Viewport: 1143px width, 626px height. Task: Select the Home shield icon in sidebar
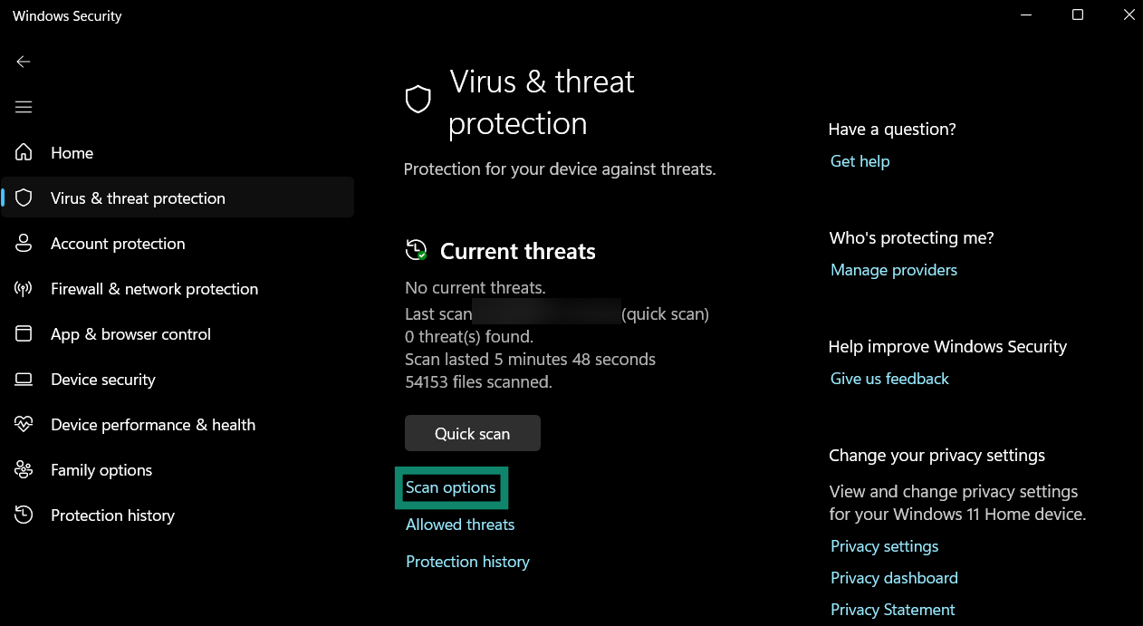23,152
